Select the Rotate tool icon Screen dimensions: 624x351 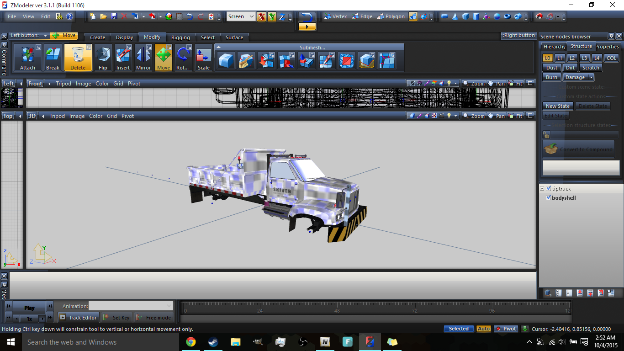[183, 57]
